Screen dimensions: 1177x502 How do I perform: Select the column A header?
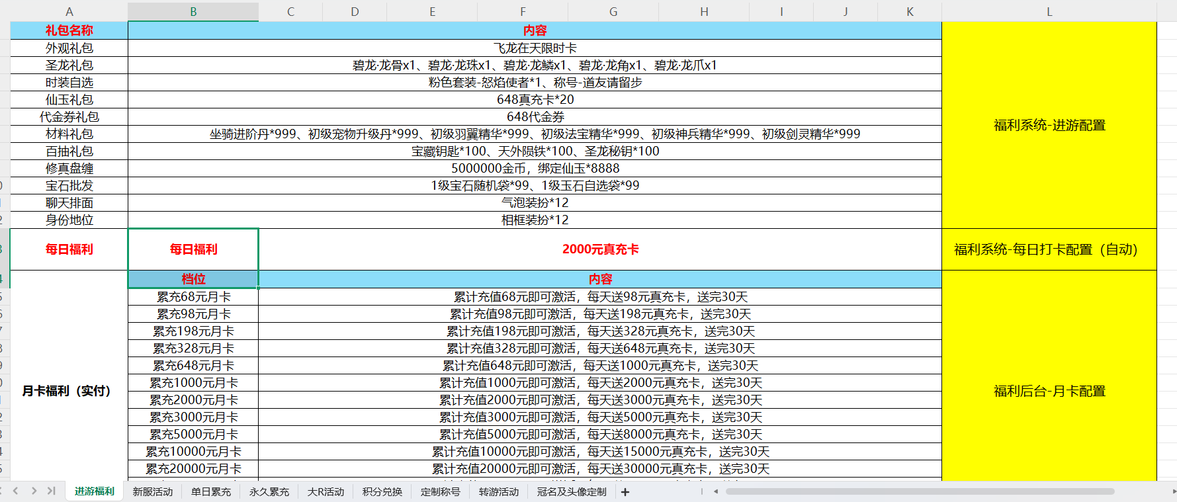tap(69, 12)
